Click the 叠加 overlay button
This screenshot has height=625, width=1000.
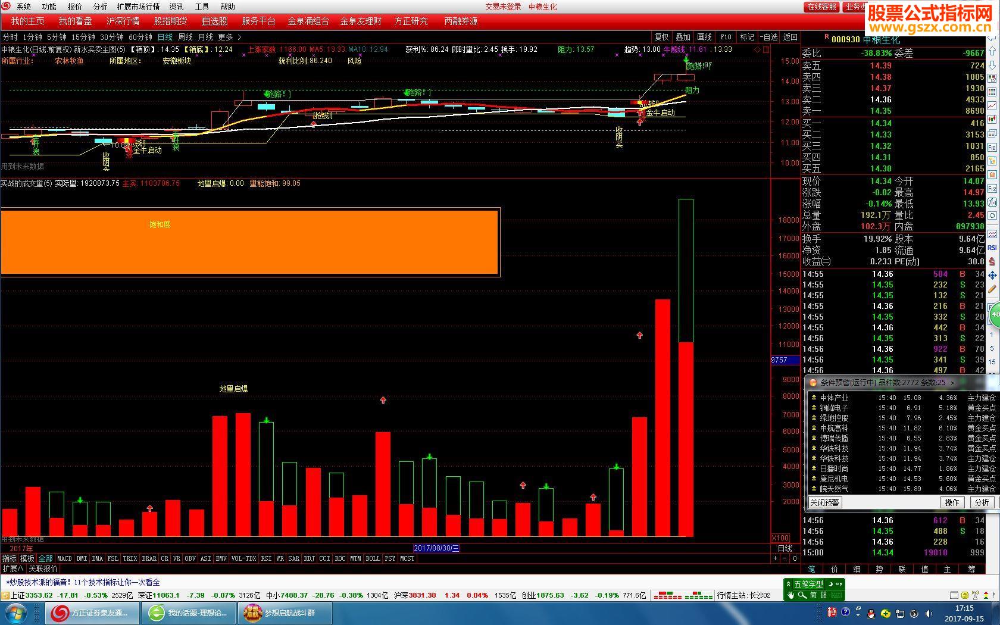pos(683,37)
